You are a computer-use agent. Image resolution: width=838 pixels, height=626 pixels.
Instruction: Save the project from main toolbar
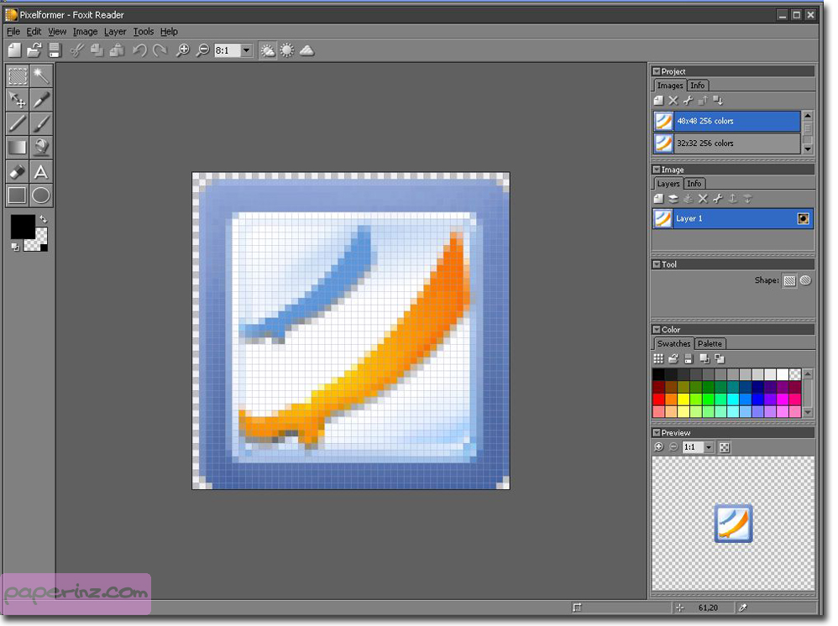[54, 50]
